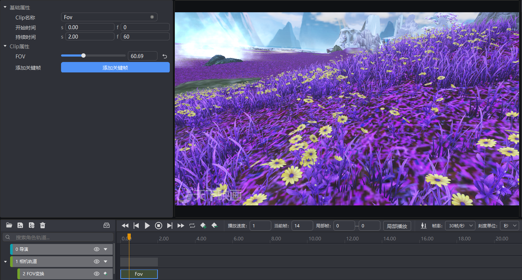The height and width of the screenshot is (280, 522).
Task: Click the 当前帧 field showing 14
Action: coord(302,226)
